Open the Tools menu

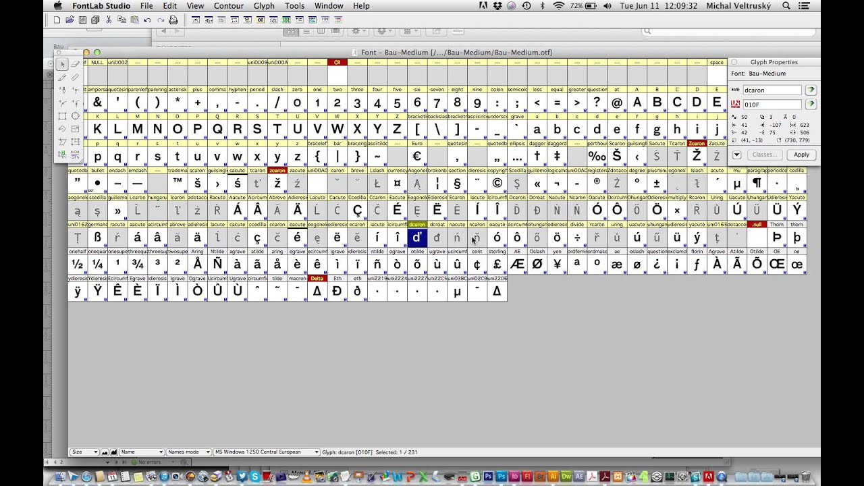pyautogui.click(x=294, y=5)
